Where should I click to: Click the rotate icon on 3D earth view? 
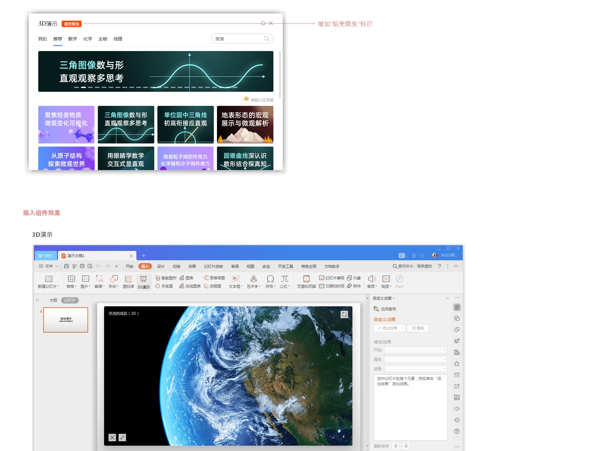click(x=344, y=314)
